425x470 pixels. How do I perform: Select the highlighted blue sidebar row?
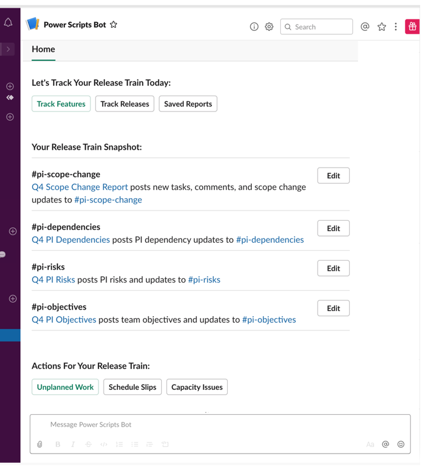(10, 335)
